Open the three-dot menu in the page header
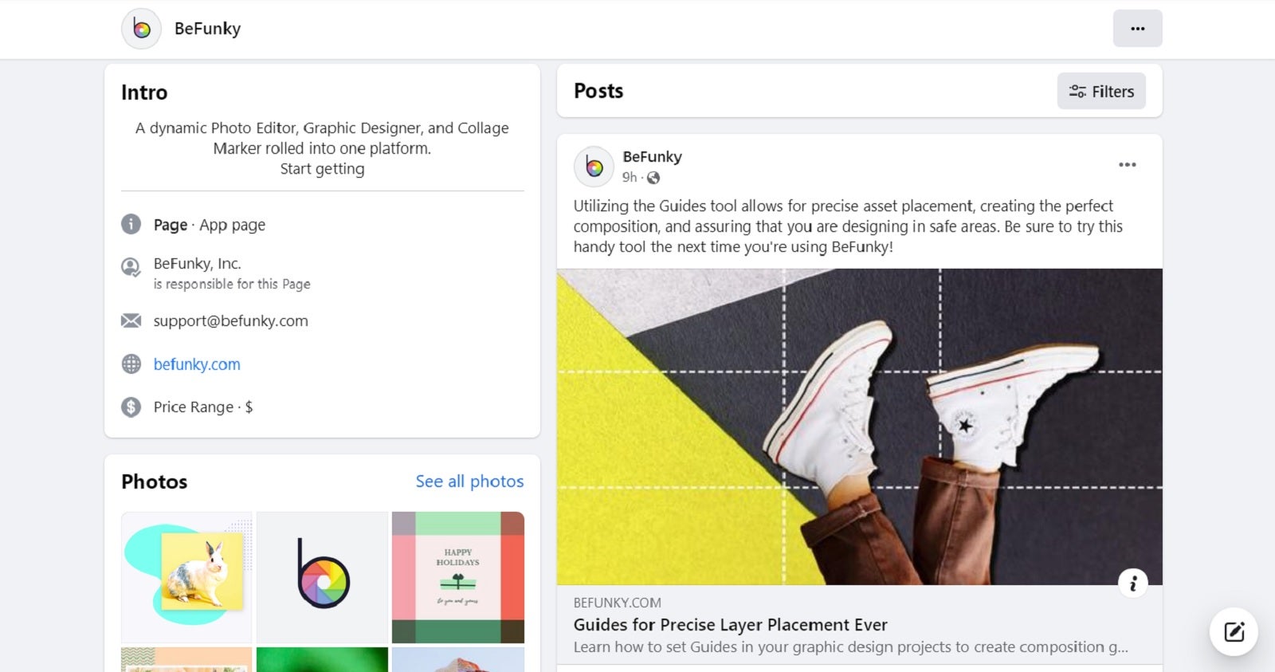Screen dimensions: 1275x672 [1137, 29]
